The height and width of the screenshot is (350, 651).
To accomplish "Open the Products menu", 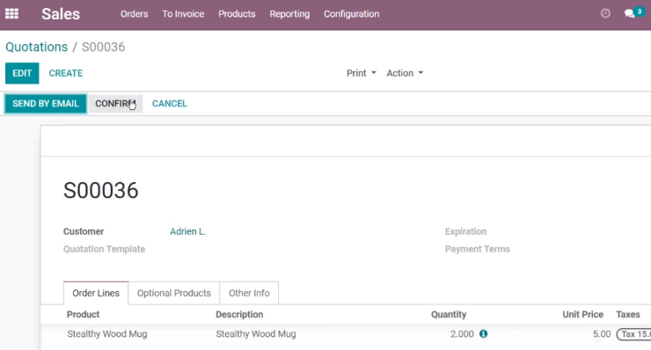I will [x=237, y=14].
